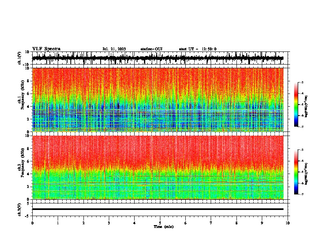The image size is (324, 250).
Task: Click time-axis tick label "8"
Action: click(236, 223)
